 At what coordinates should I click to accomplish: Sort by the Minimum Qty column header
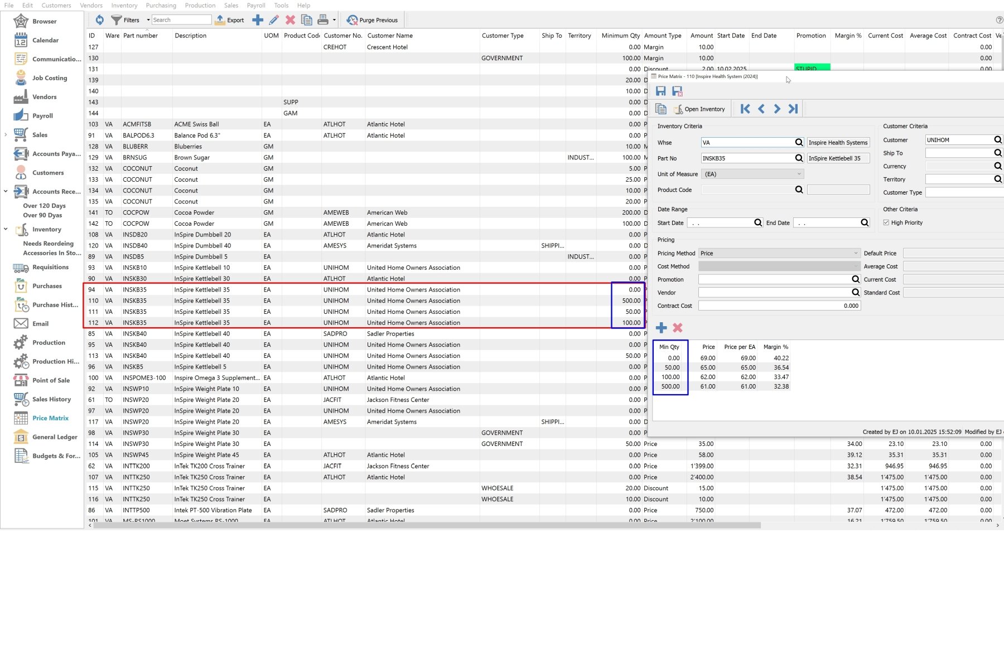620,36
